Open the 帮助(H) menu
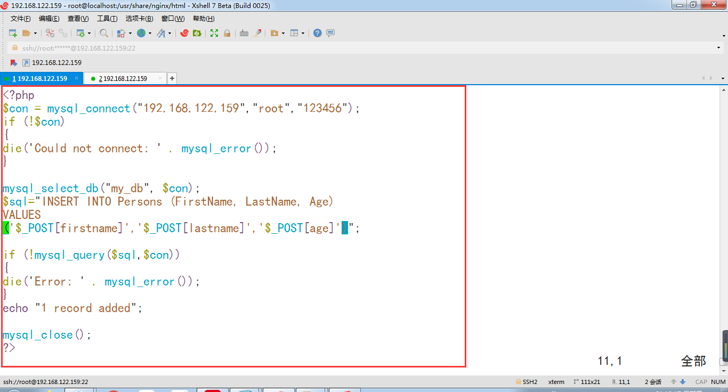The height and width of the screenshot is (392, 728). click(204, 19)
